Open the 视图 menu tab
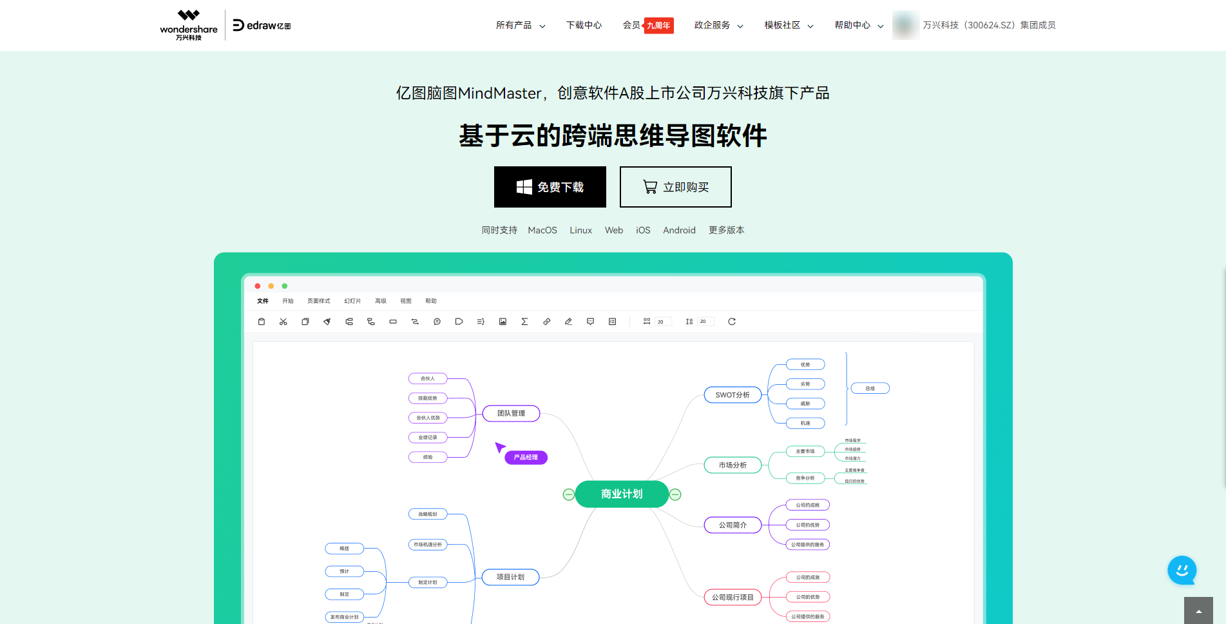Image resolution: width=1226 pixels, height=624 pixels. point(405,300)
